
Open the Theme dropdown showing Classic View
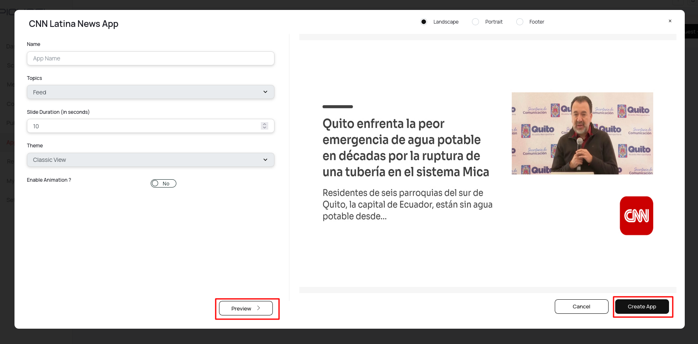coord(150,160)
